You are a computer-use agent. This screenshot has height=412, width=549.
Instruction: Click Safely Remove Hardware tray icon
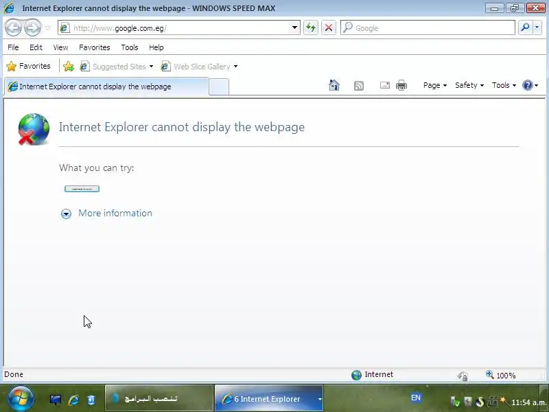454,401
